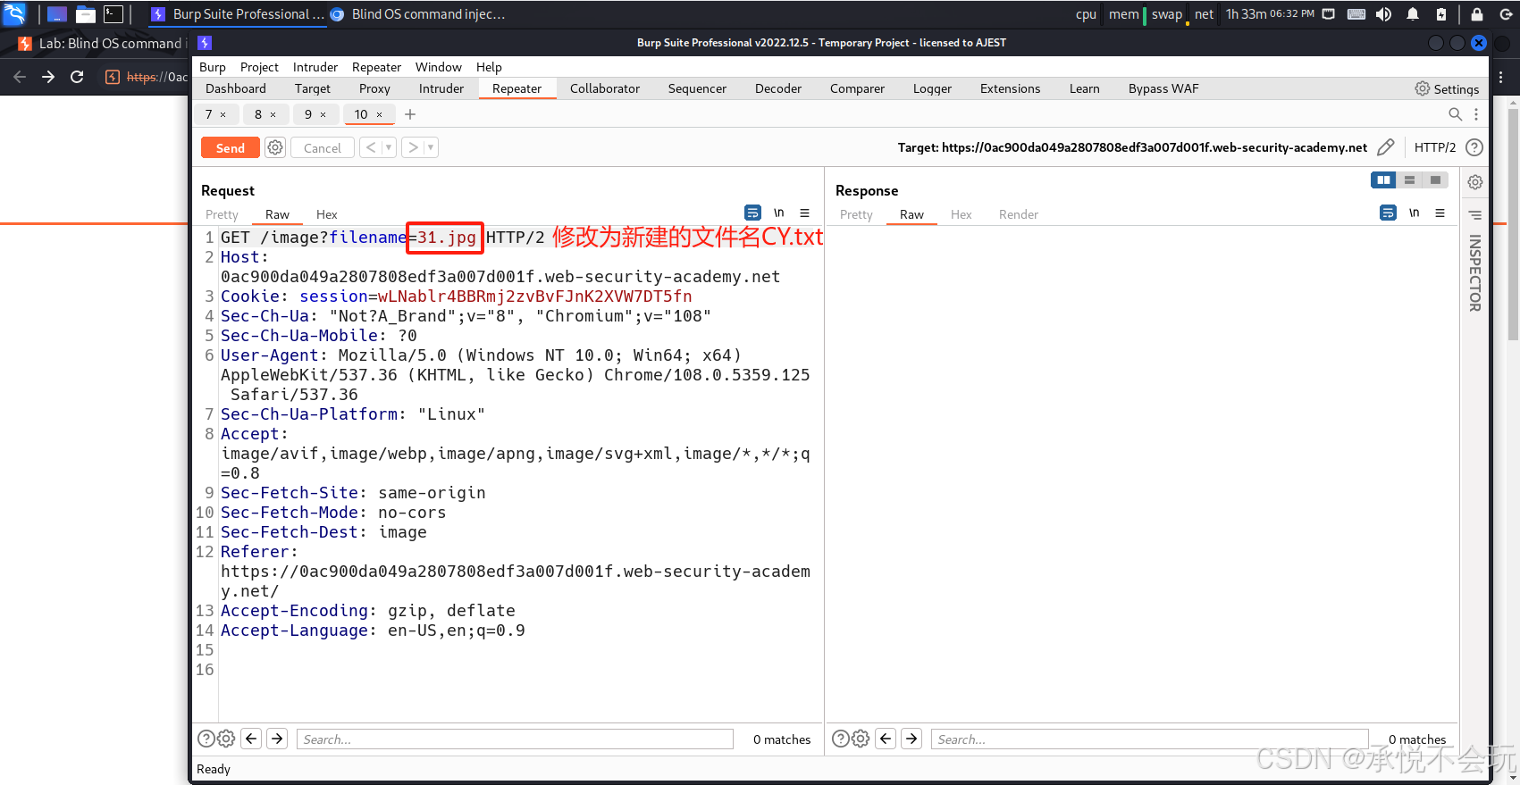Viewport: 1520px width, 785px height.
Task: Click the orange Send button
Action: (230, 148)
